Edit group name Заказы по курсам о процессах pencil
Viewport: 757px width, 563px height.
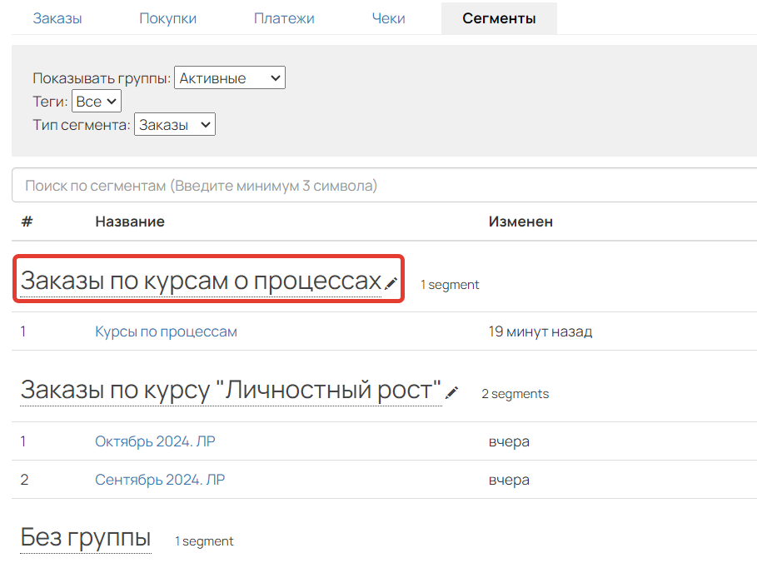tap(391, 283)
